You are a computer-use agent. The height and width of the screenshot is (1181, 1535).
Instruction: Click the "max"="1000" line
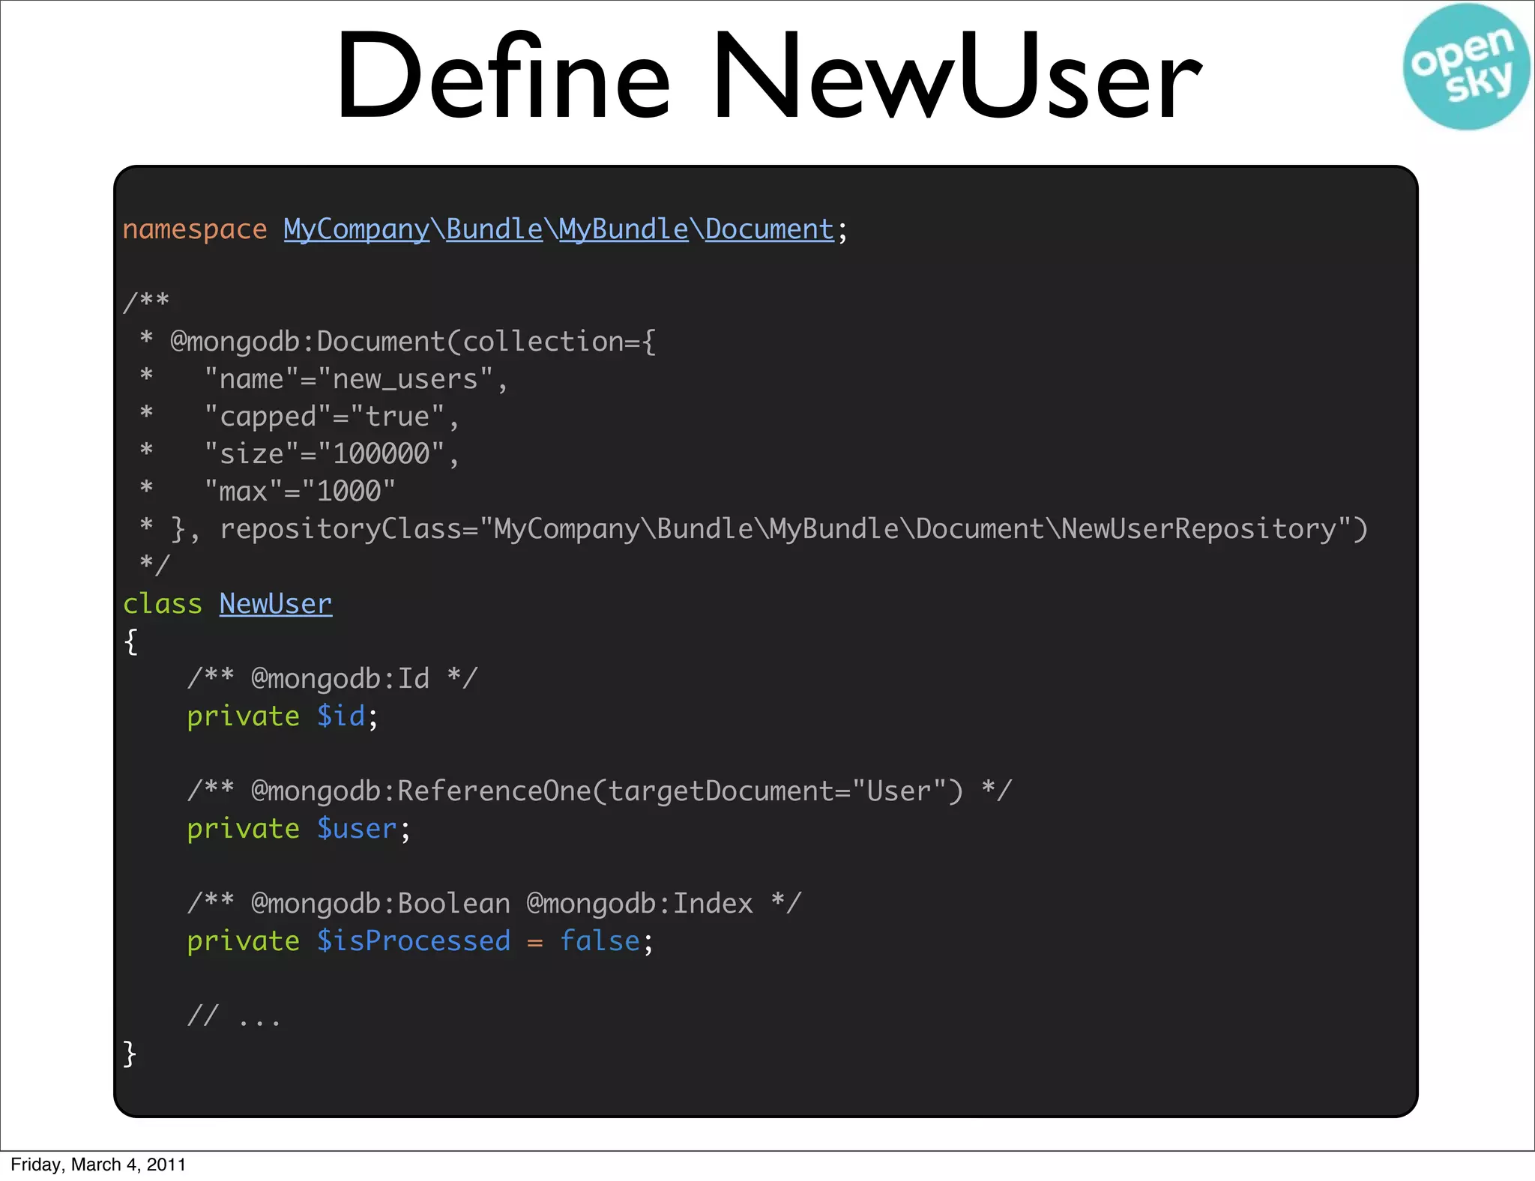point(268,492)
